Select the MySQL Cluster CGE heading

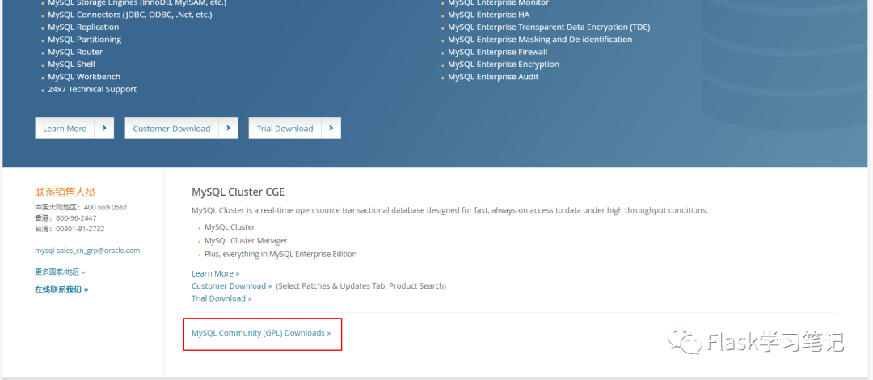(238, 192)
